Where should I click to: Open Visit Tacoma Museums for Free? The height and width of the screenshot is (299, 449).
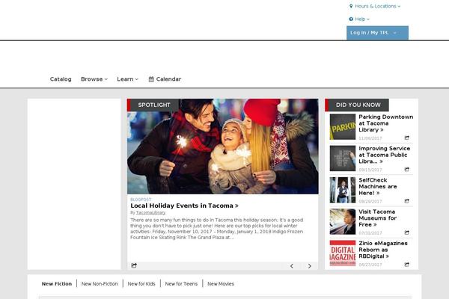tap(377, 218)
